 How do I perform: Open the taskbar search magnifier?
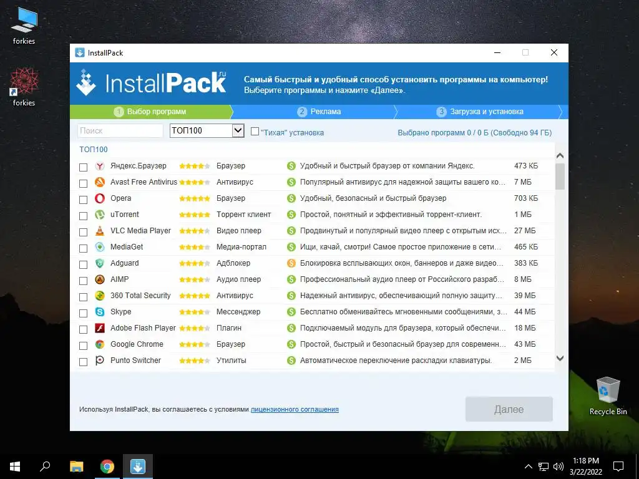[45, 467]
